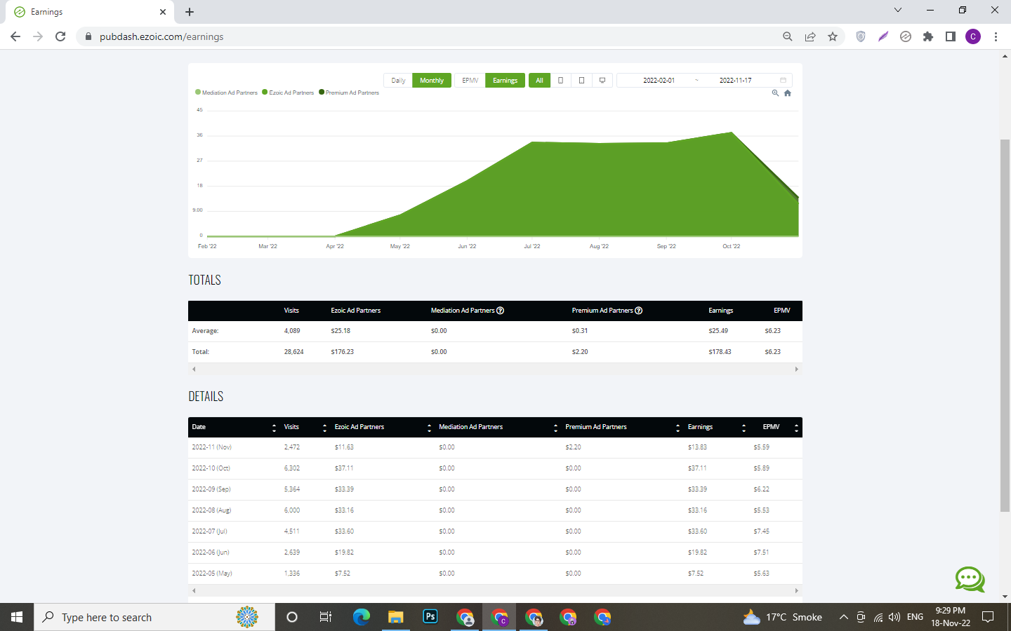Open the date range calendar icon

pos(783,81)
